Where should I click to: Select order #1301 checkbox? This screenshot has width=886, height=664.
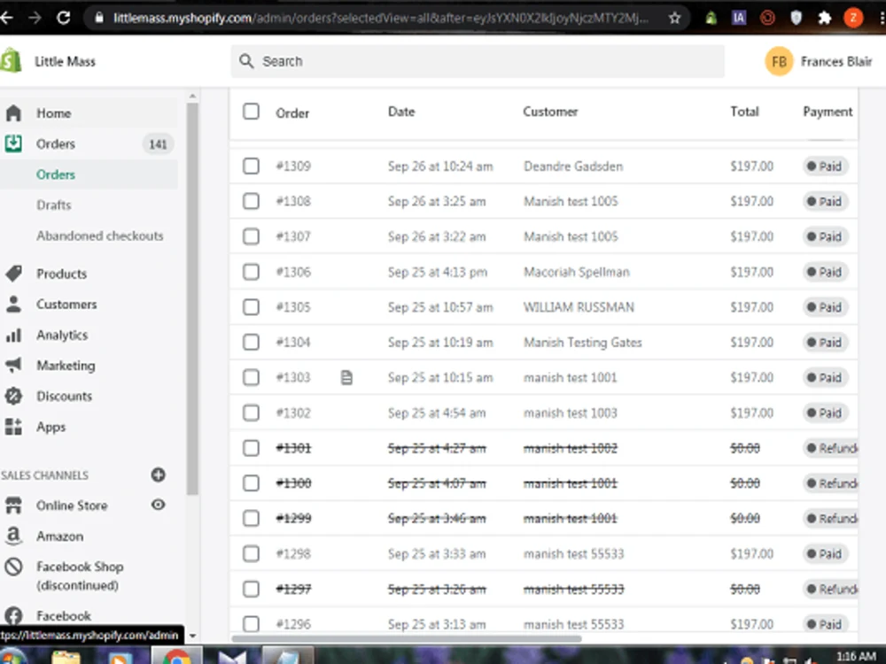[251, 448]
